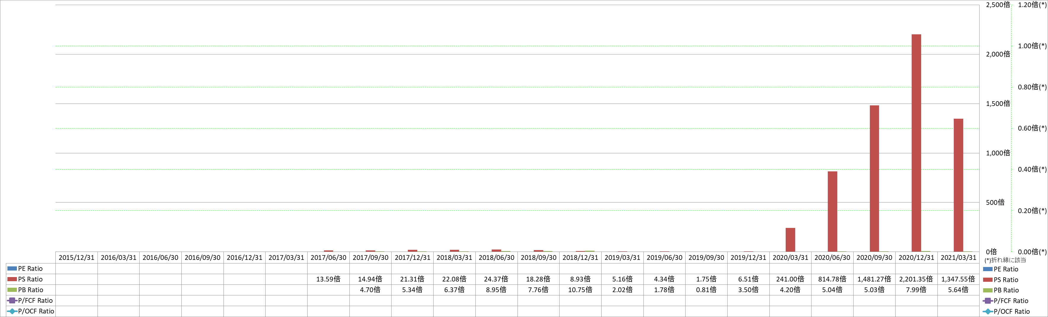The image size is (1048, 317).
Task: Click the P/OCF Ratio row label in the table
Action: tap(36, 311)
